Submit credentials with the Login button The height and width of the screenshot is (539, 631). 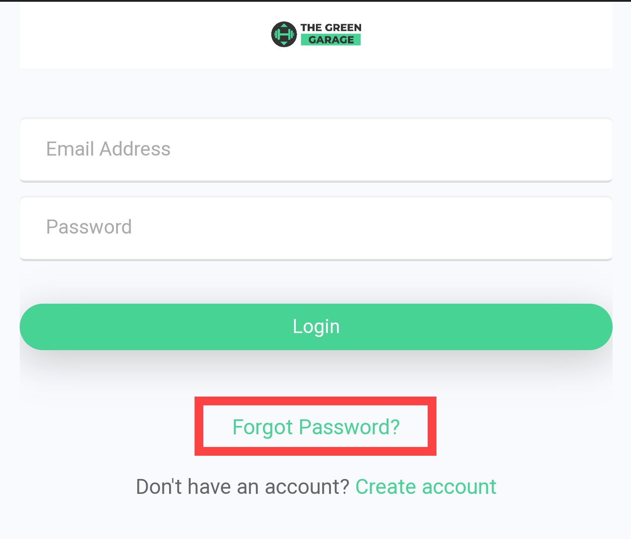316,327
